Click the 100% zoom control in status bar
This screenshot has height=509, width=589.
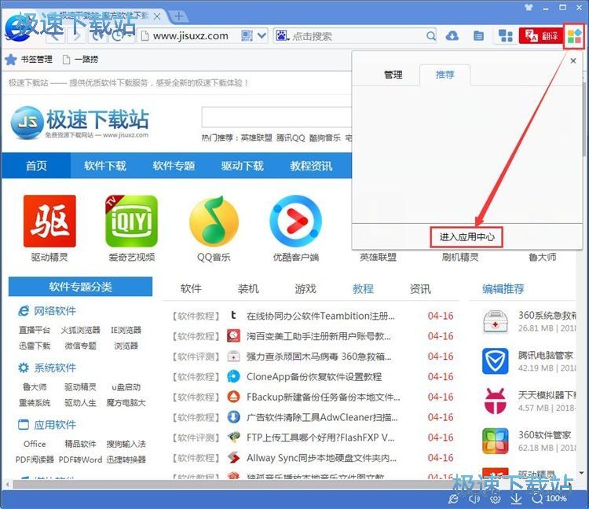click(x=549, y=499)
